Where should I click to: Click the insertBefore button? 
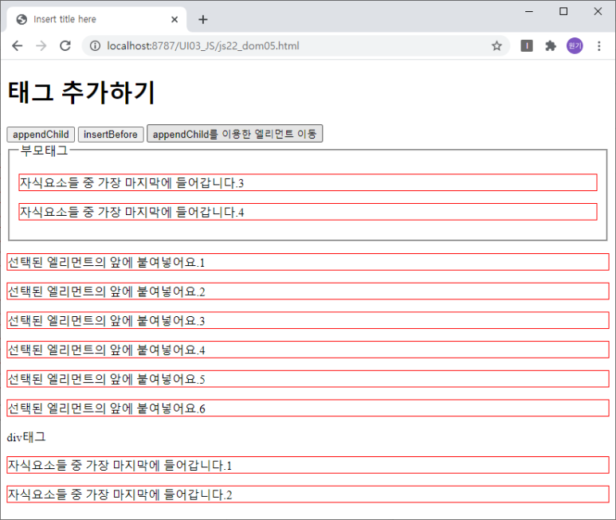pos(111,135)
